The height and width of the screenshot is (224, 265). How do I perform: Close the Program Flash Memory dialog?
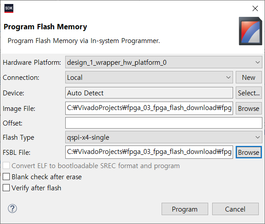[255, 8]
